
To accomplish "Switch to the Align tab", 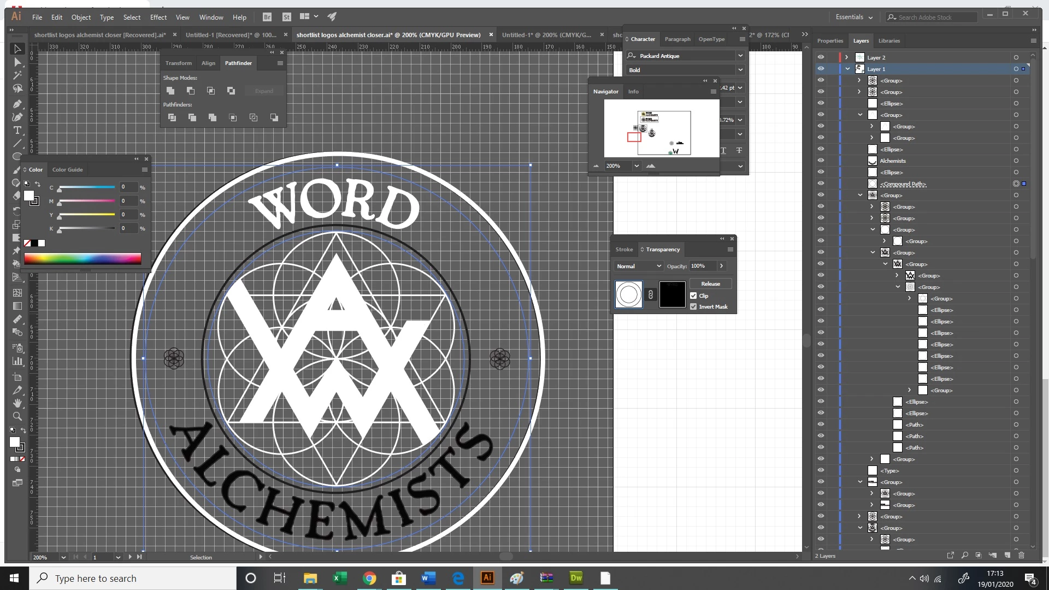I will tap(208, 63).
